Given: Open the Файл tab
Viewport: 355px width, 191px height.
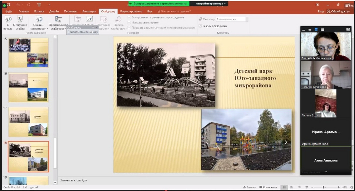Looking at the screenshot, I should click(x=9, y=11).
